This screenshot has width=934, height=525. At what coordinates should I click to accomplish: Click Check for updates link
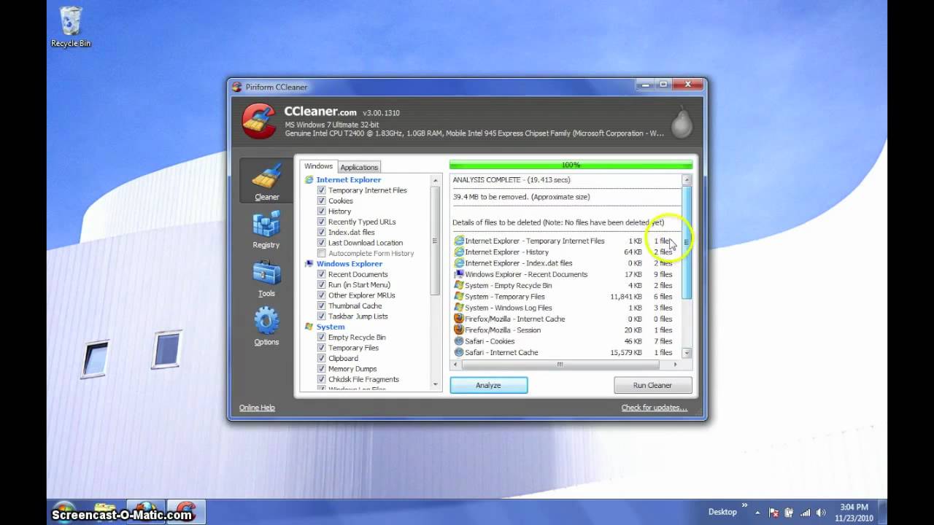click(x=655, y=408)
